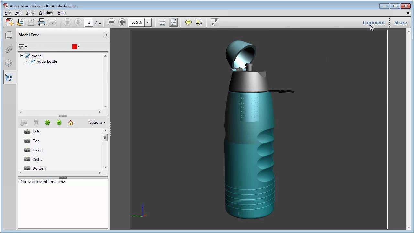
Task: Open the Edit menu
Action: (x=18, y=13)
